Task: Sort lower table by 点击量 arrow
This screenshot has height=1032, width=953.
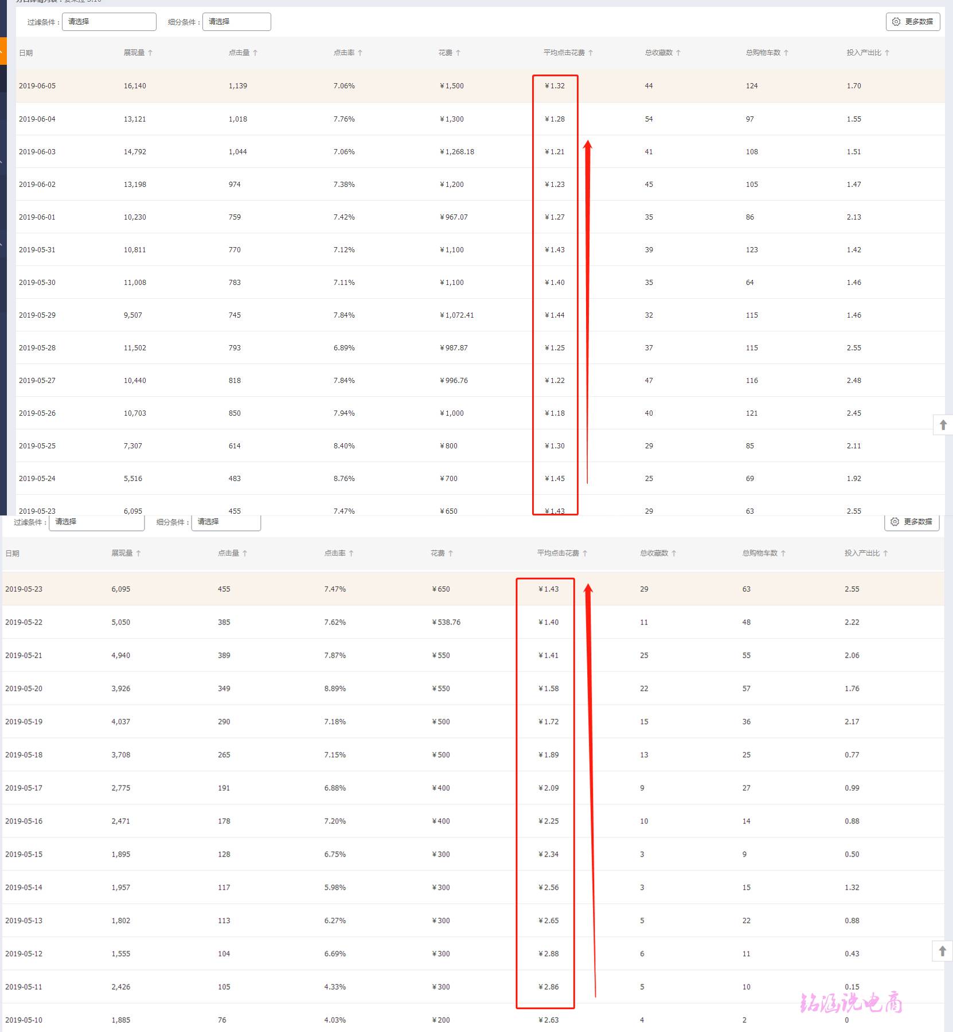Action: click(245, 553)
